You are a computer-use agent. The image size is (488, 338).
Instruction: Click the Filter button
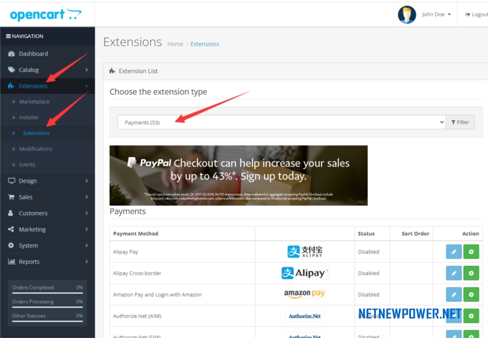pyautogui.click(x=460, y=122)
